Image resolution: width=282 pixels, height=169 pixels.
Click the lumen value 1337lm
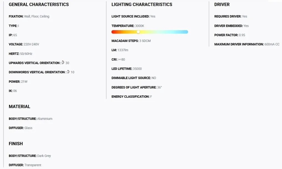point(123,50)
